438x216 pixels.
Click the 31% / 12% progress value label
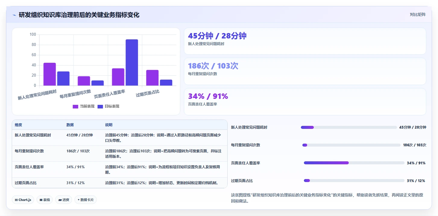point(416,181)
